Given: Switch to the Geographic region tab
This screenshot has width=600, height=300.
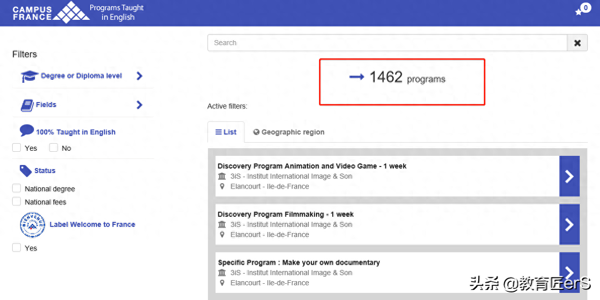Looking at the screenshot, I should (289, 132).
